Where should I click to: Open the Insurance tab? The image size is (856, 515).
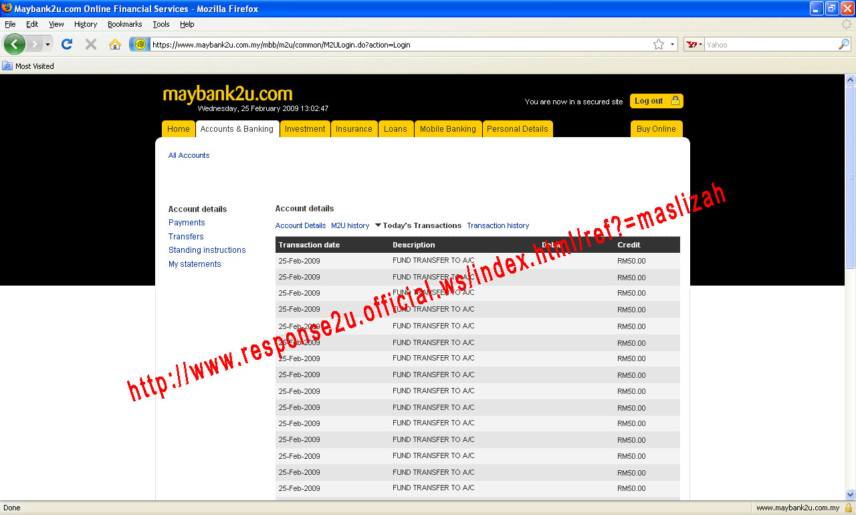[354, 129]
